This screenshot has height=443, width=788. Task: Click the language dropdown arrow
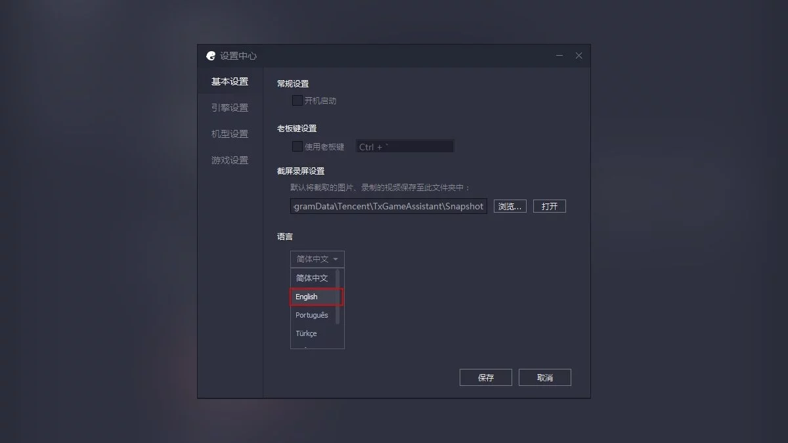tap(336, 259)
